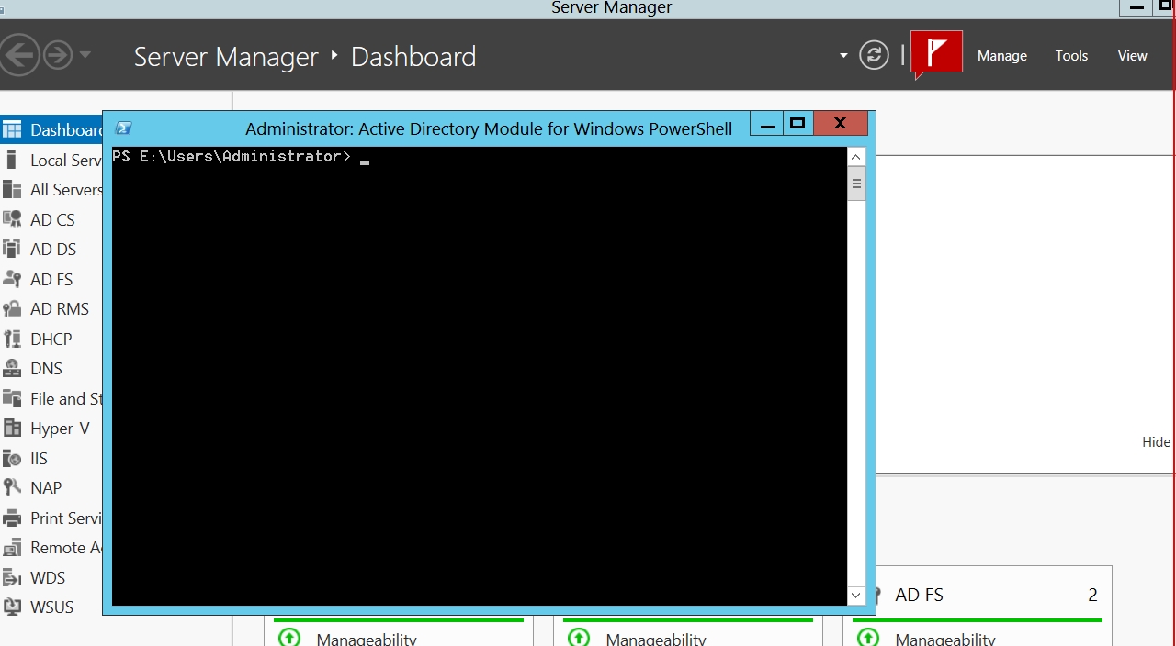Image resolution: width=1176 pixels, height=646 pixels.
Task: Select WDS in the navigation pane
Action: 48,577
